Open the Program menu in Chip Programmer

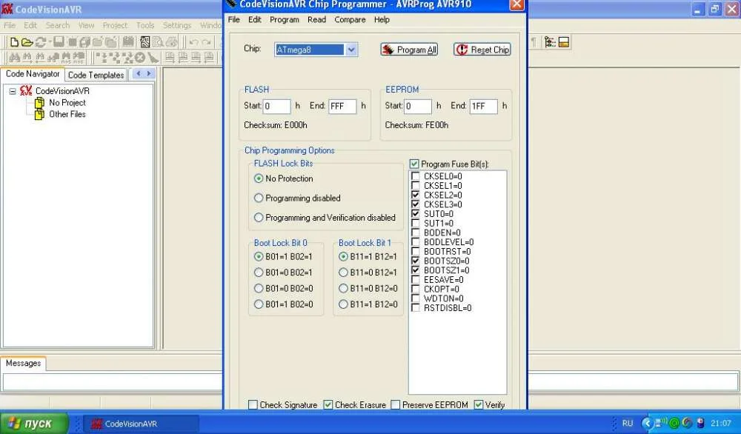pos(285,20)
